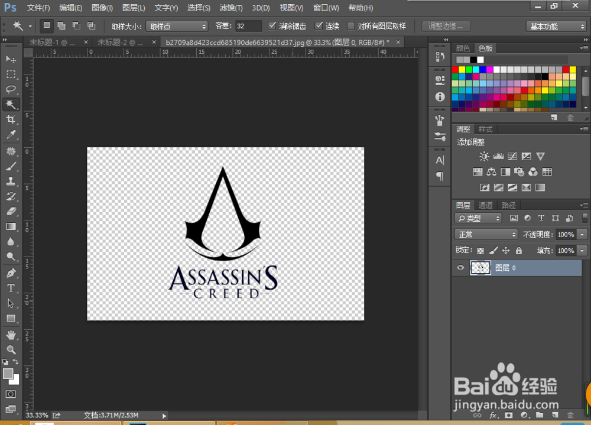This screenshot has height=425, width=591.
Task: Click the tolerance input field
Action: pos(248,27)
